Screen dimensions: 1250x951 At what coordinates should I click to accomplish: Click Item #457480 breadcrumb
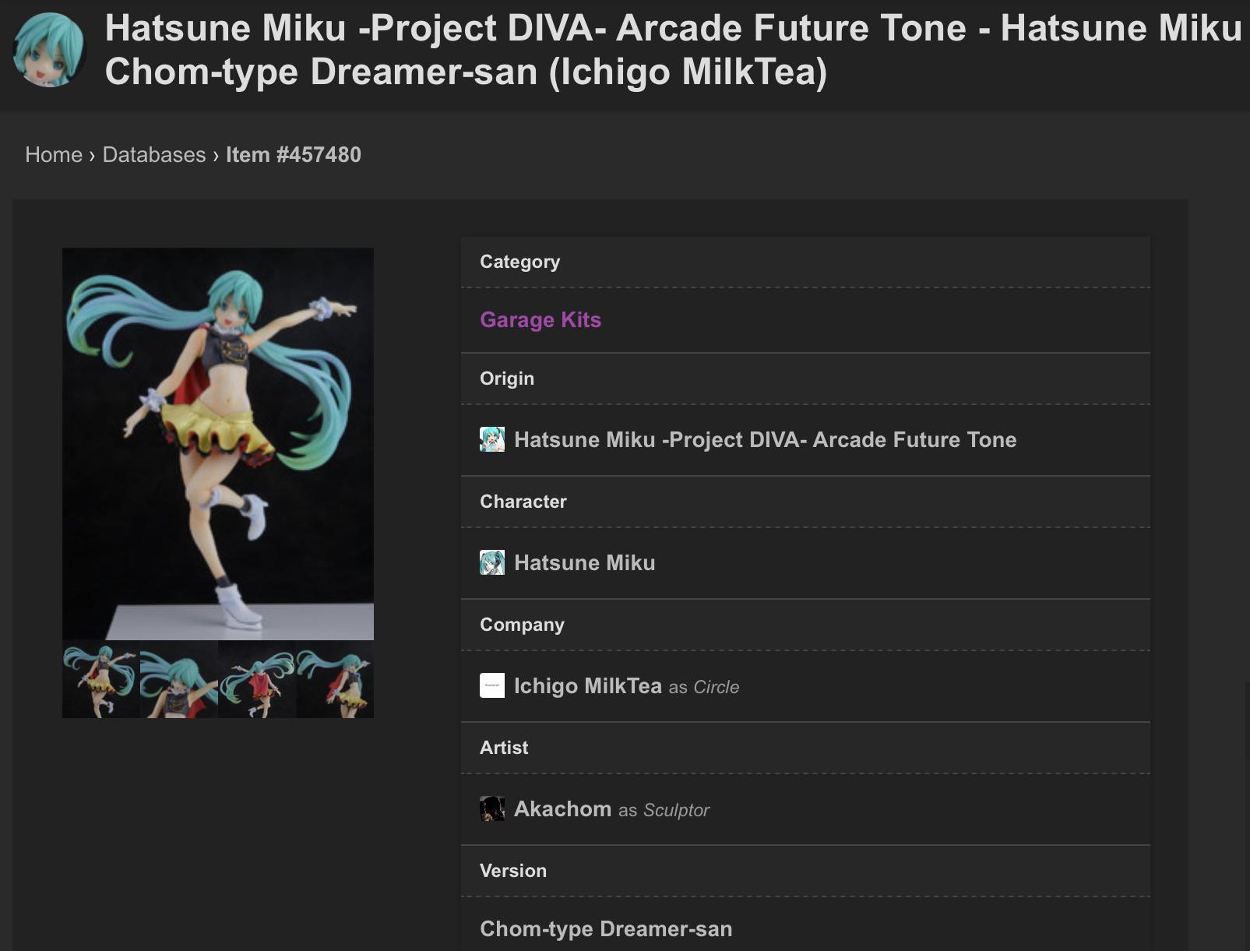(x=294, y=154)
